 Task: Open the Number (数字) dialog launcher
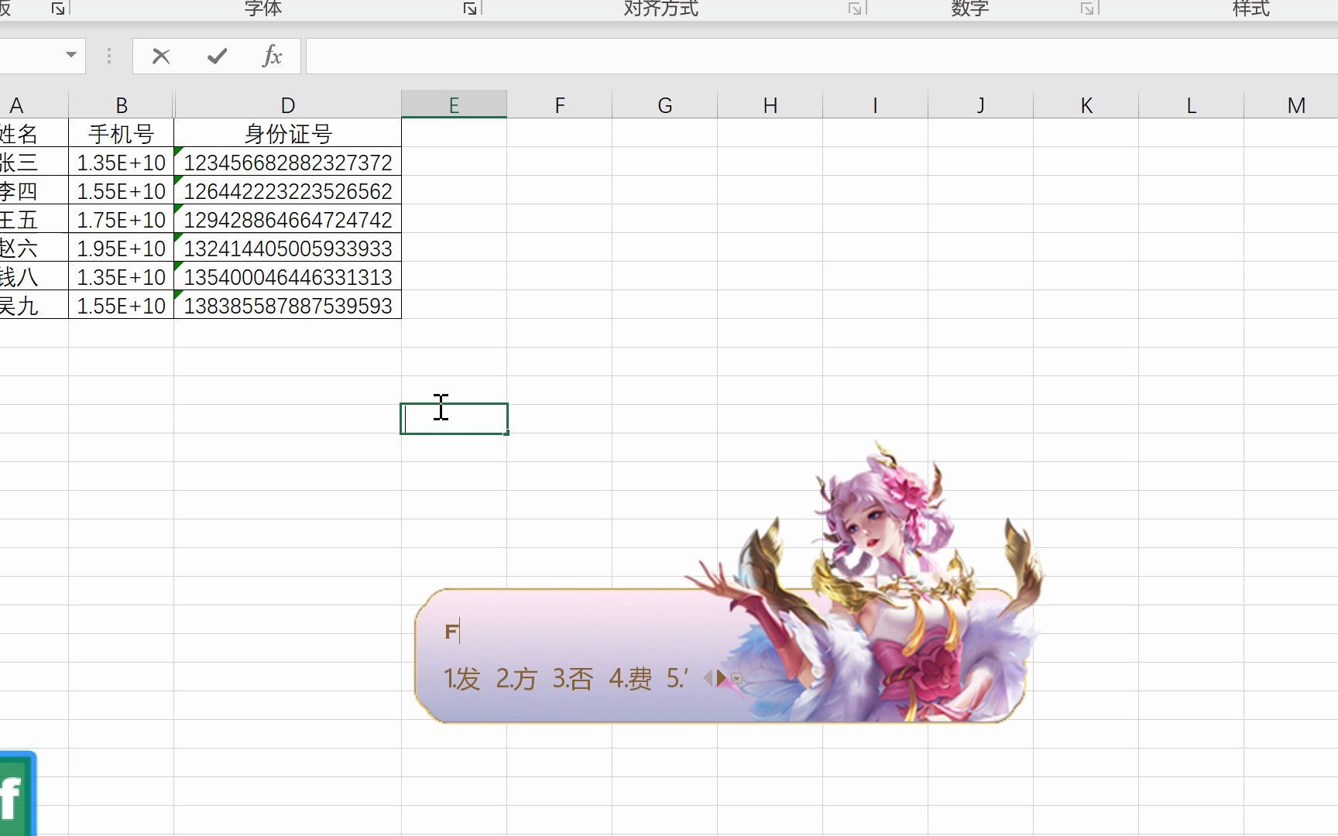tap(1087, 9)
